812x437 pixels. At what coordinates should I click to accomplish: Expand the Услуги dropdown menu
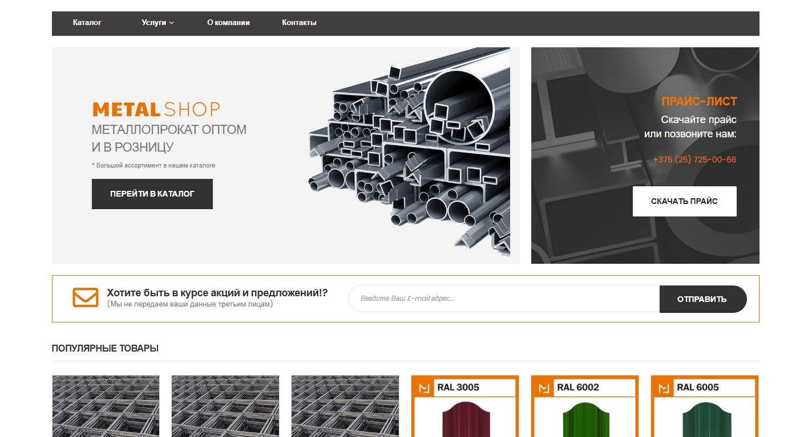[157, 23]
